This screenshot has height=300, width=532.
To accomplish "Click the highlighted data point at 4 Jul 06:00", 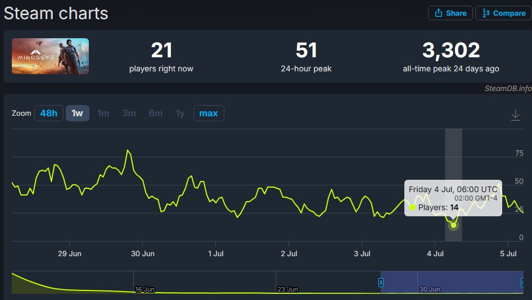I will click(453, 225).
